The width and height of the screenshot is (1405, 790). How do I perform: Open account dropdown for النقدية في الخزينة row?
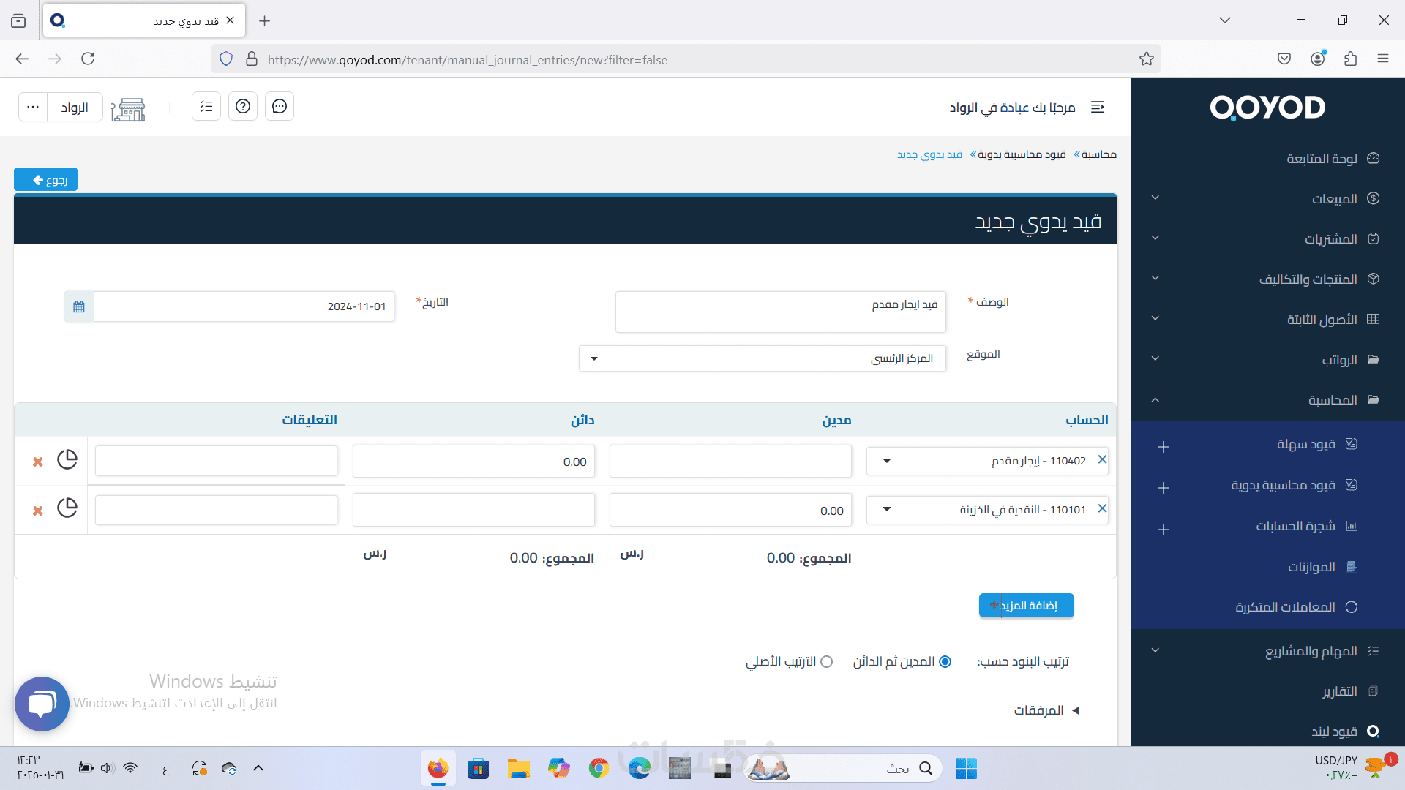point(887,510)
